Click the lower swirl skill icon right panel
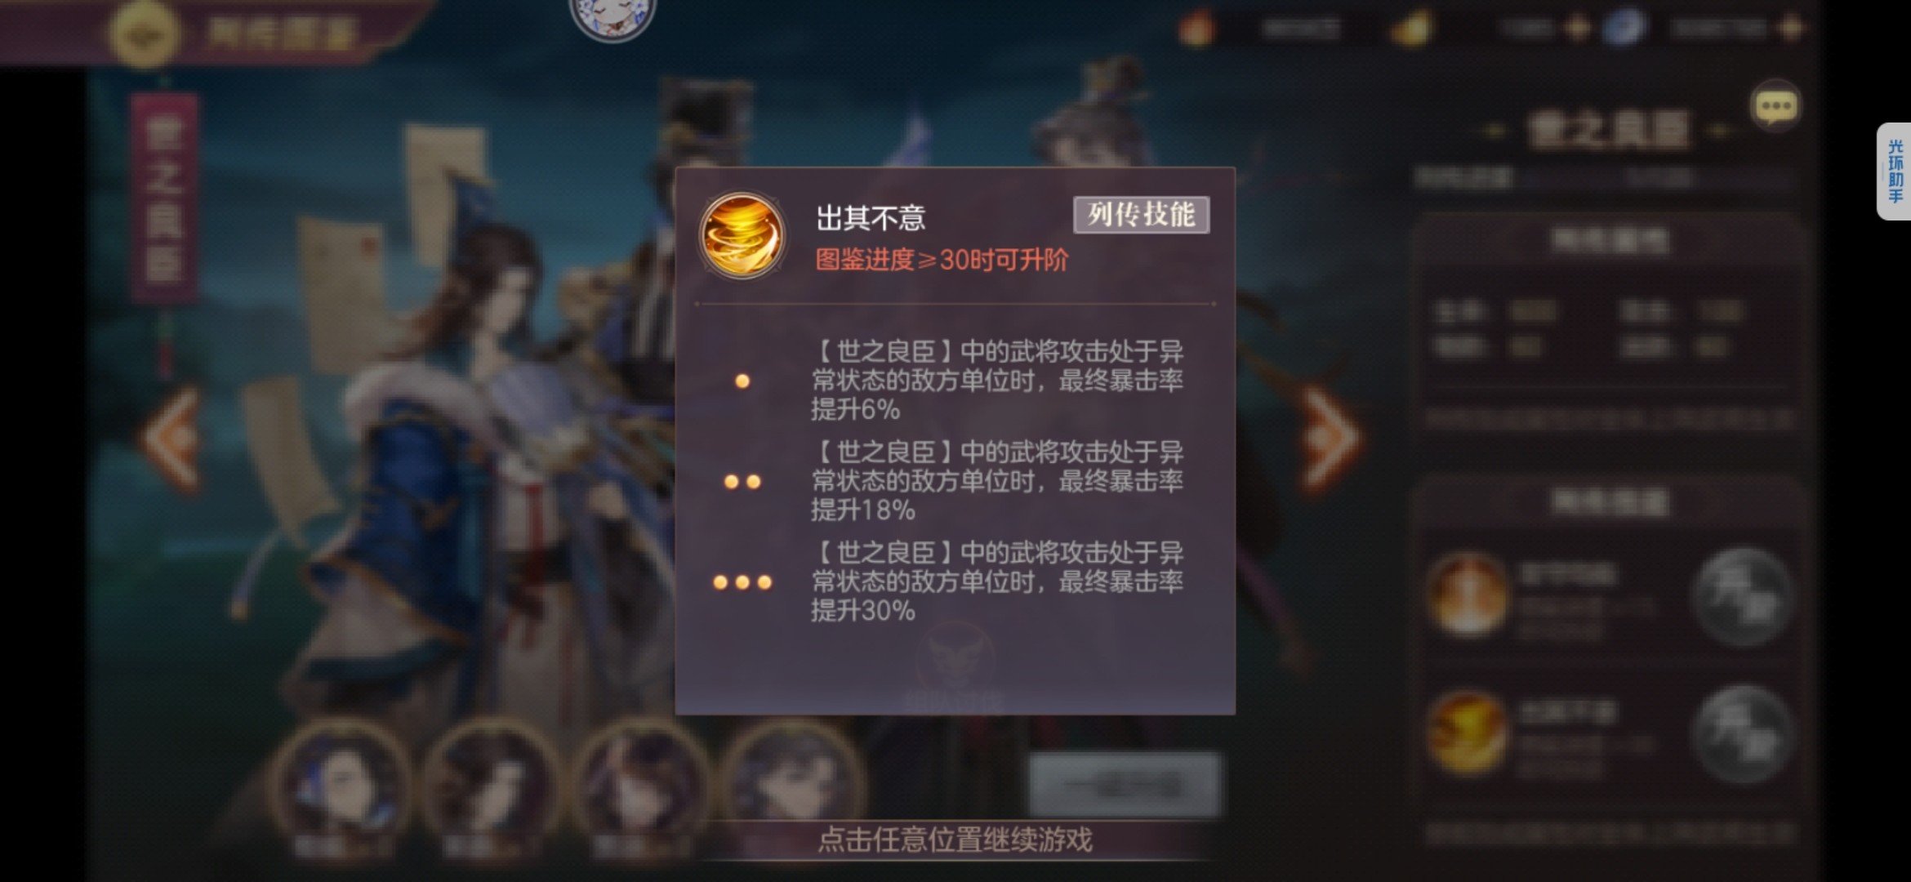Viewport: 1911px width, 882px height. [x=1468, y=731]
